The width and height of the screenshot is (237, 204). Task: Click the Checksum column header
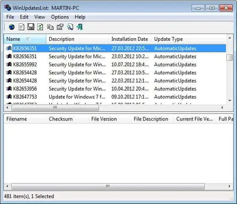point(61,119)
